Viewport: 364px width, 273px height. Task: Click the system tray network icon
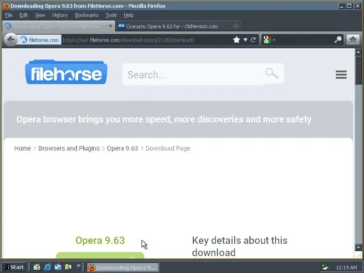pos(325,268)
